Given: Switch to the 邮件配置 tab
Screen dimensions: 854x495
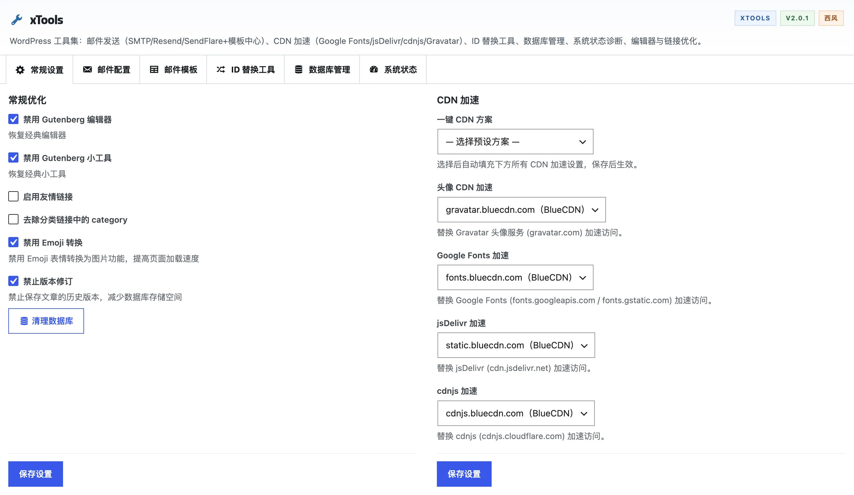Looking at the screenshot, I should 106,69.
